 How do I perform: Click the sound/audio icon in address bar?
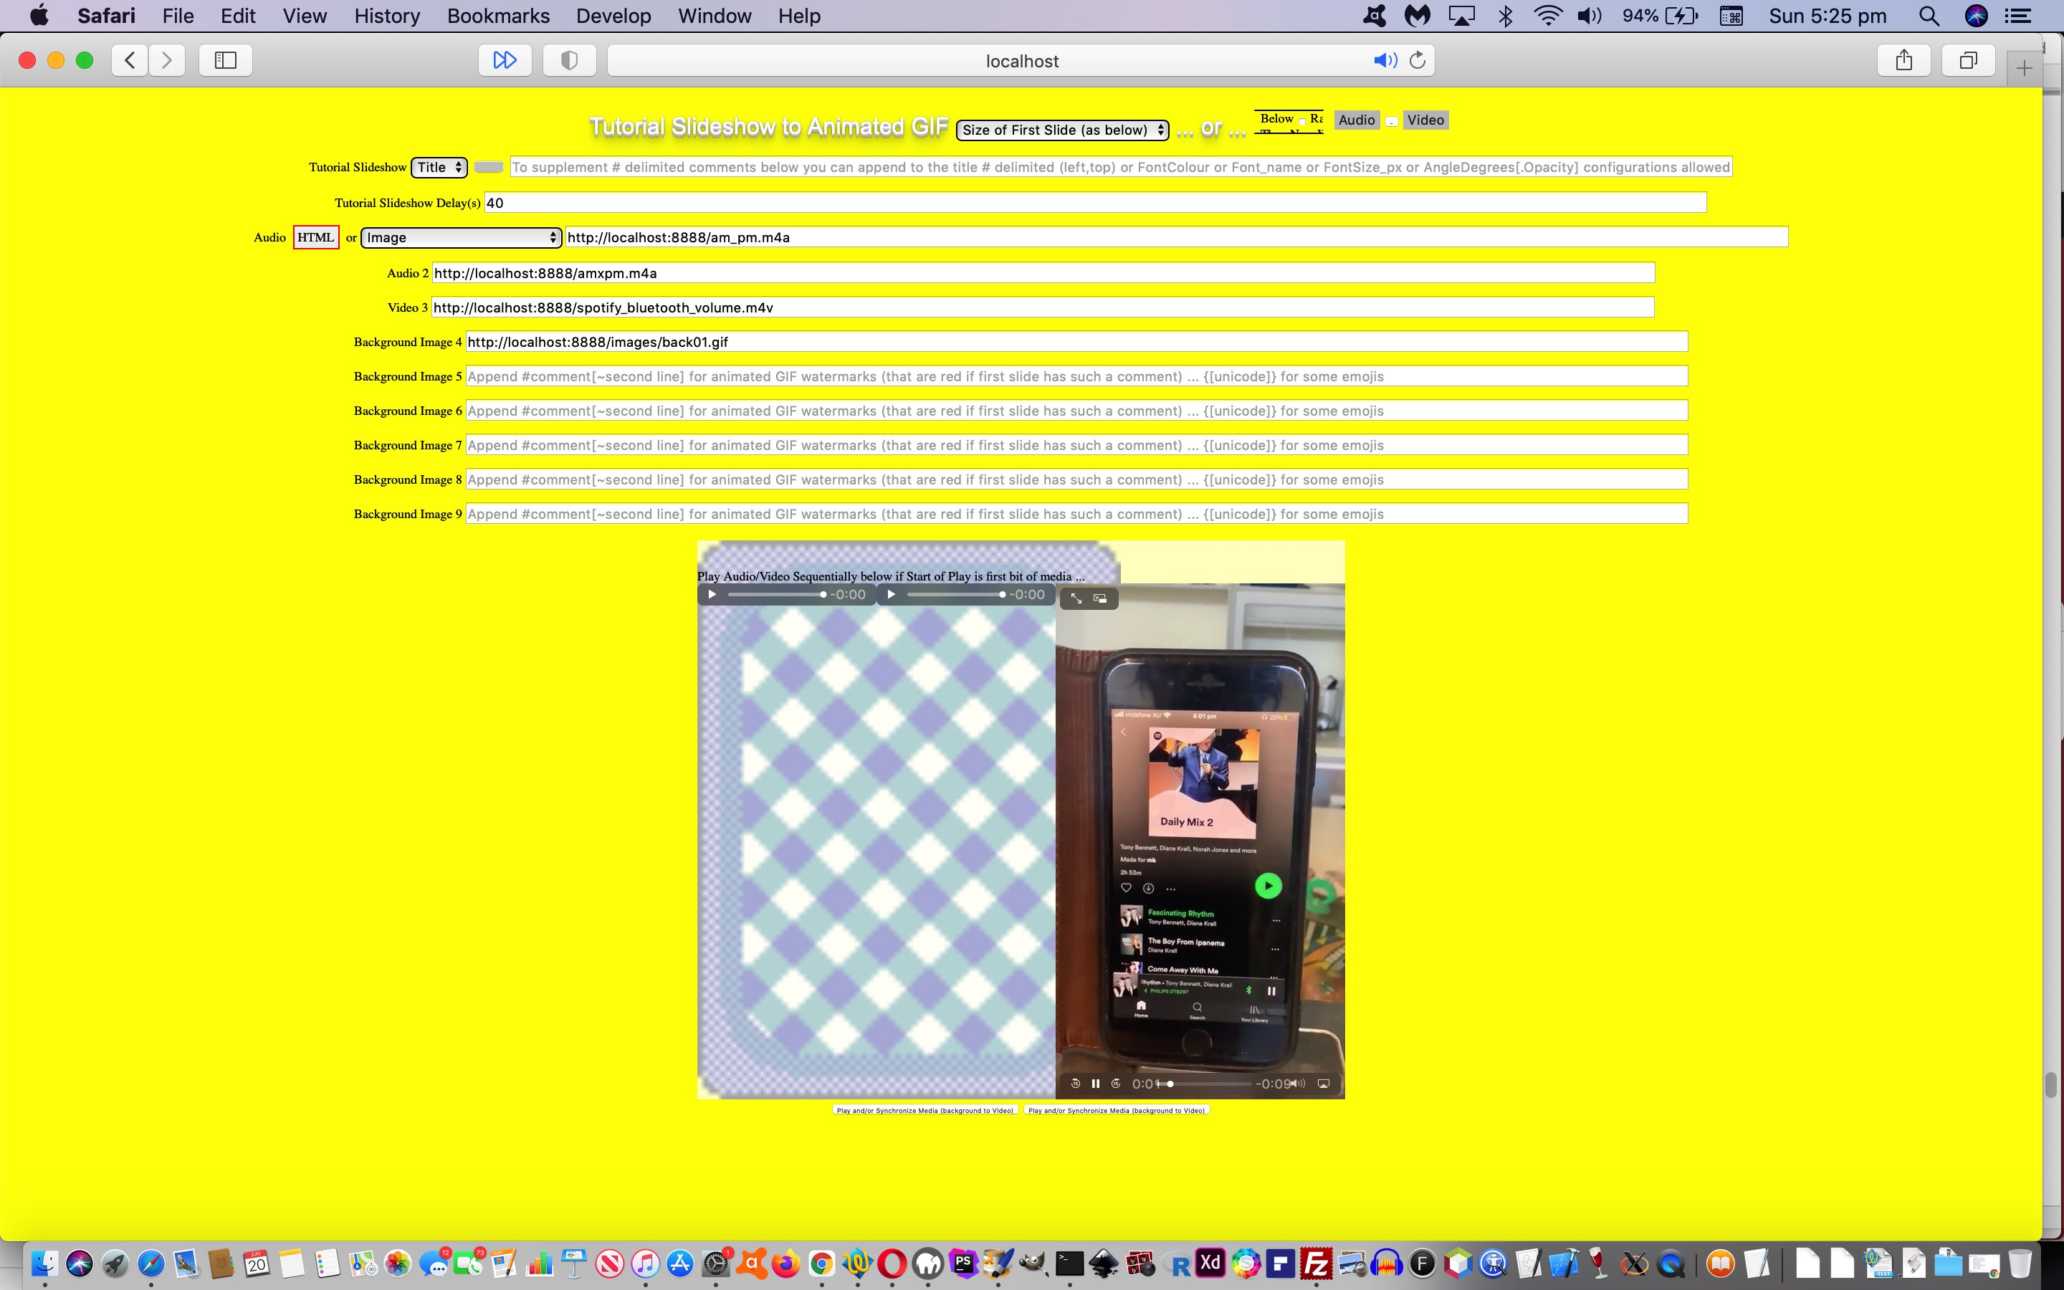tap(1382, 59)
